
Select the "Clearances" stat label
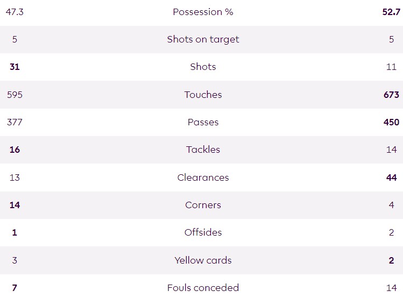(203, 178)
